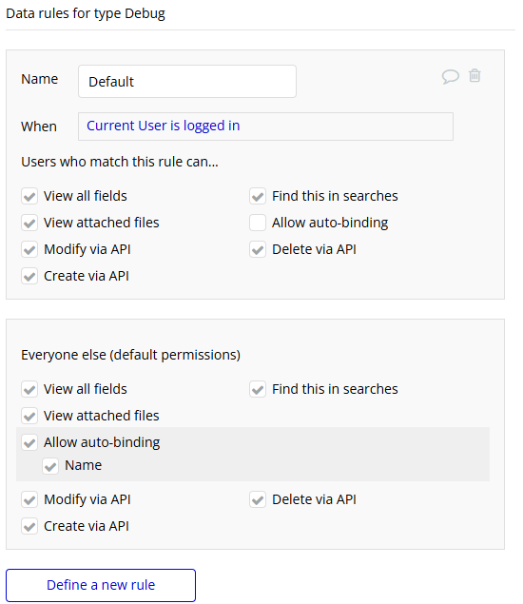523x604 pixels.
Task: Delete the Default rule with trash icon
Action: [x=475, y=75]
